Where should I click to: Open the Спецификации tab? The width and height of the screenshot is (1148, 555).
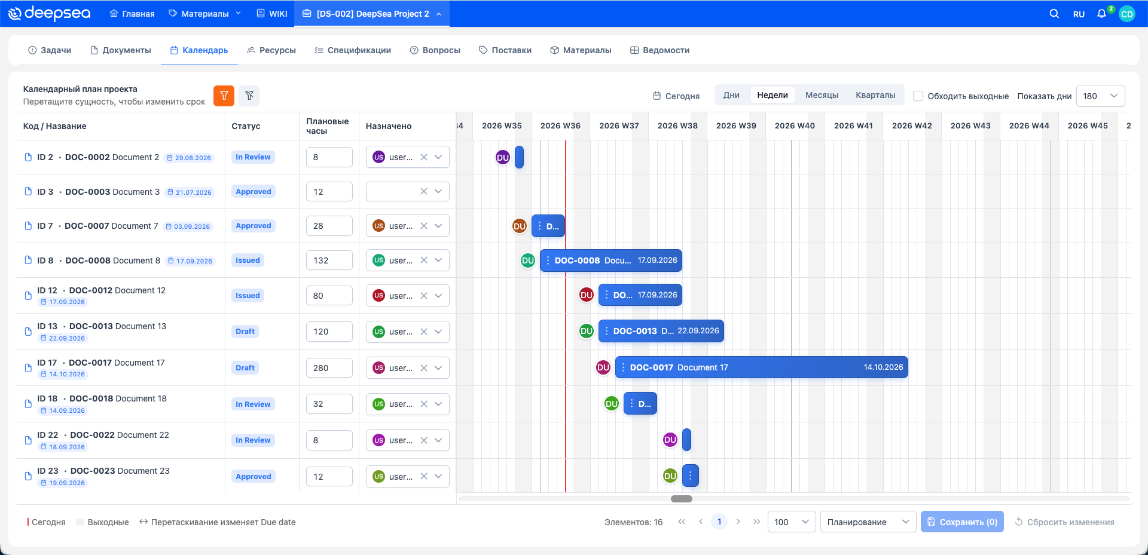tap(353, 50)
